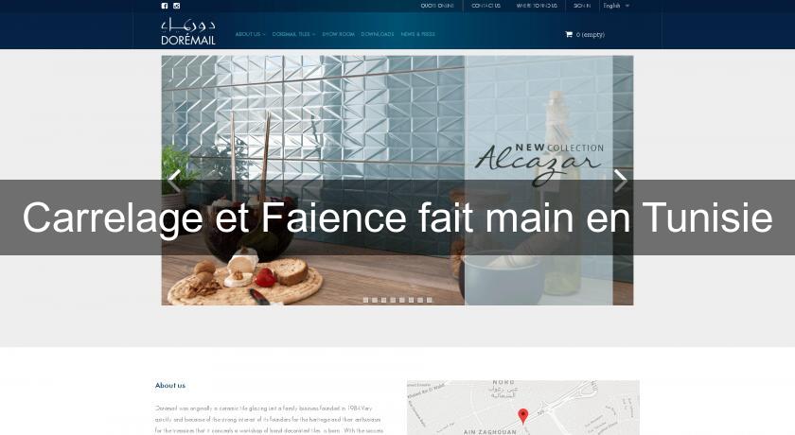Click the Sign In link
795x435 pixels.
(582, 6)
